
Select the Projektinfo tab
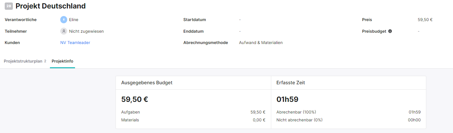pos(62,61)
